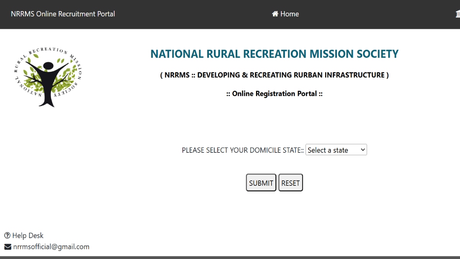Open the Home navigation item

click(x=285, y=14)
